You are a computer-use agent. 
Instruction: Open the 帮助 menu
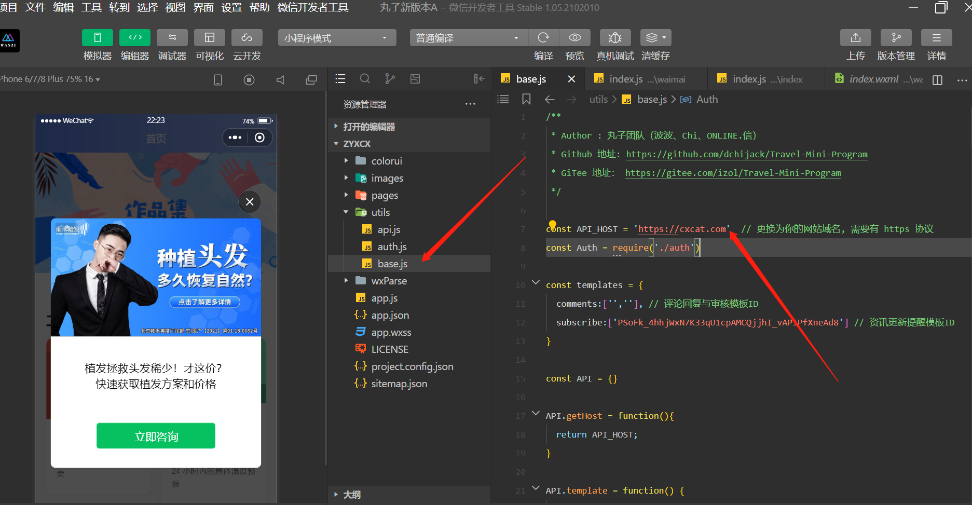[x=259, y=7]
